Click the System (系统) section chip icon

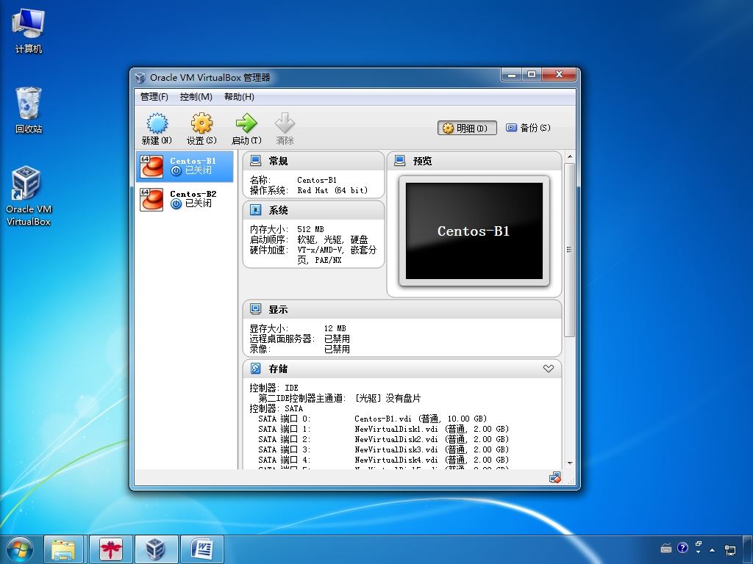pyautogui.click(x=255, y=210)
